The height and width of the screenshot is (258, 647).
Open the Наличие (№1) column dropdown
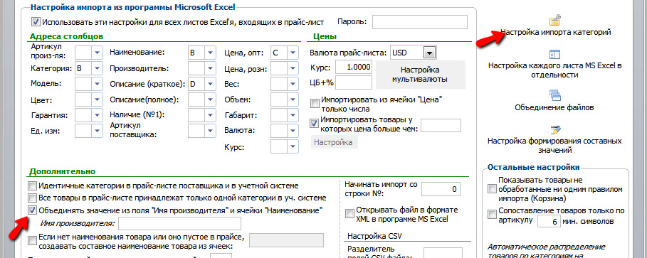pyautogui.click(x=211, y=115)
